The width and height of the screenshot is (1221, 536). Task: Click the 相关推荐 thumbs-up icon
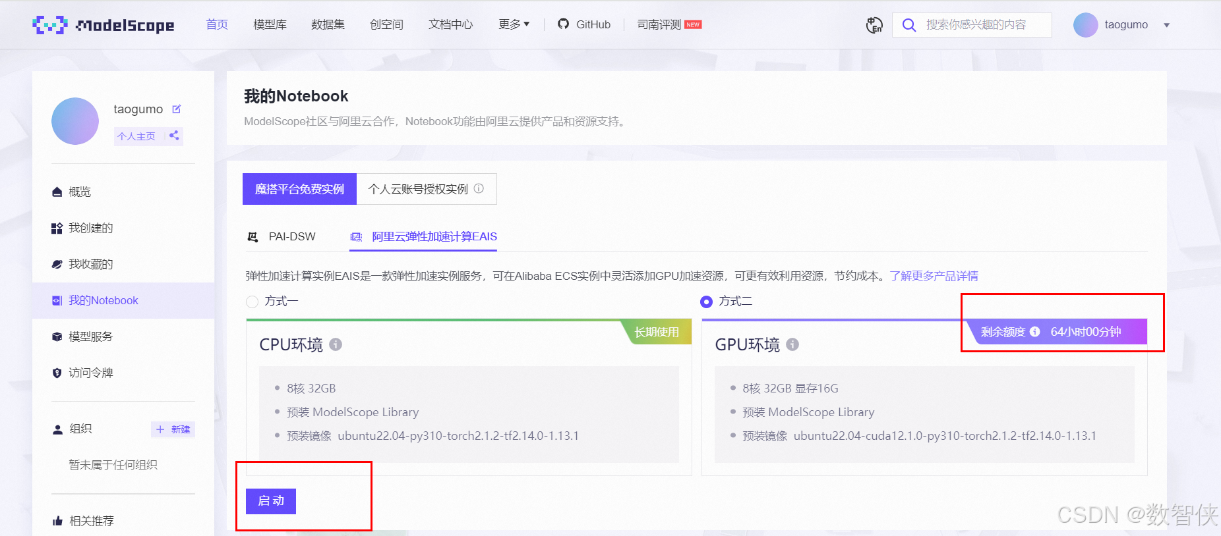click(x=57, y=521)
